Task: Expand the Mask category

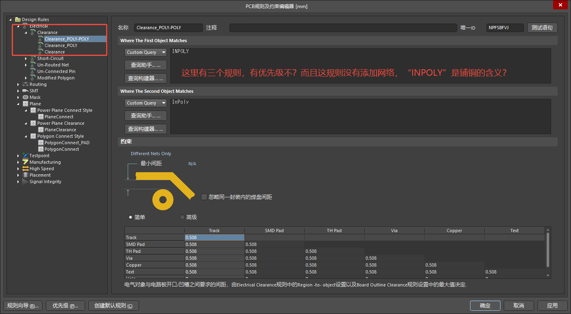Action: [18, 97]
